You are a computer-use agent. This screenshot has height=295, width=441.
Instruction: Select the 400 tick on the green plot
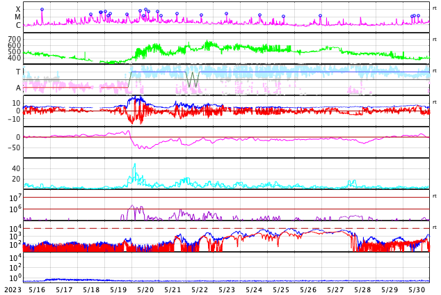click(15, 58)
